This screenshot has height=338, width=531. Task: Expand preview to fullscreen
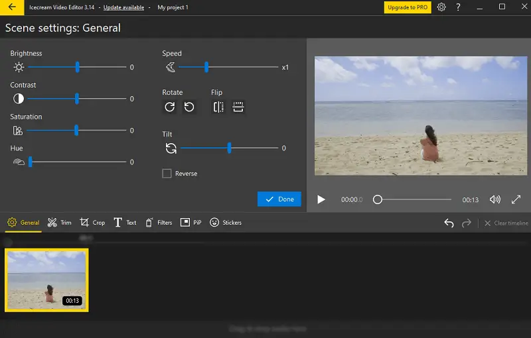(516, 199)
